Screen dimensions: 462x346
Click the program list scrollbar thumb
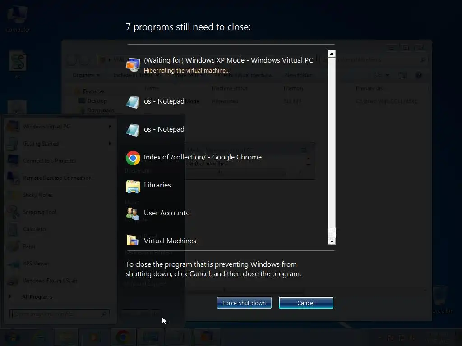click(332, 143)
